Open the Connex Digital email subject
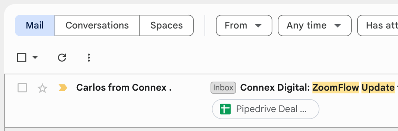This screenshot has height=131, width=398. (x=275, y=88)
